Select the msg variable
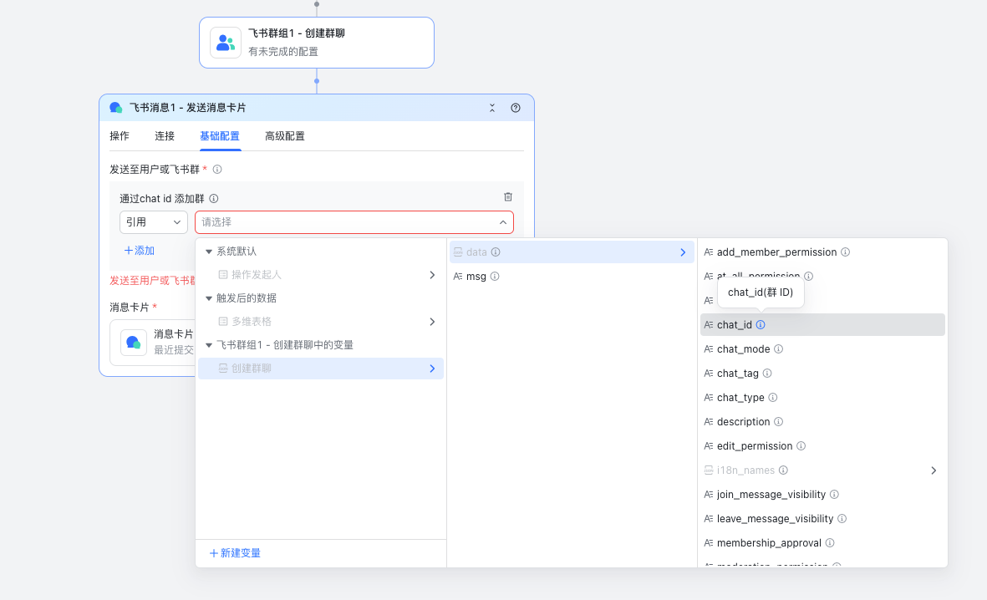Viewport: 987px width, 600px height. [x=476, y=277]
